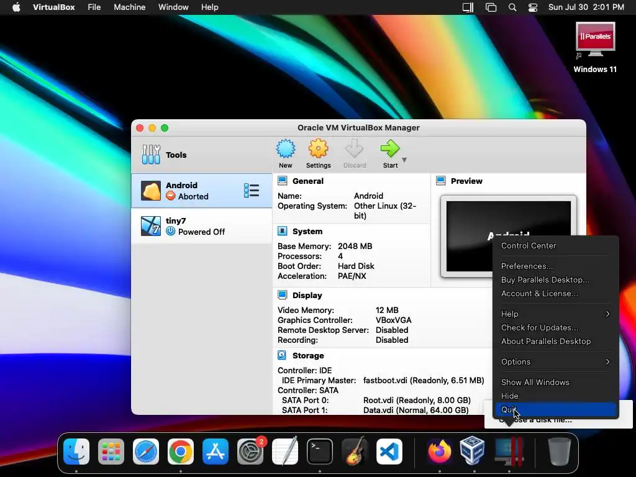Viewport: 636px width, 477px height.
Task: Open Android machine's list menu icon
Action: (252, 191)
